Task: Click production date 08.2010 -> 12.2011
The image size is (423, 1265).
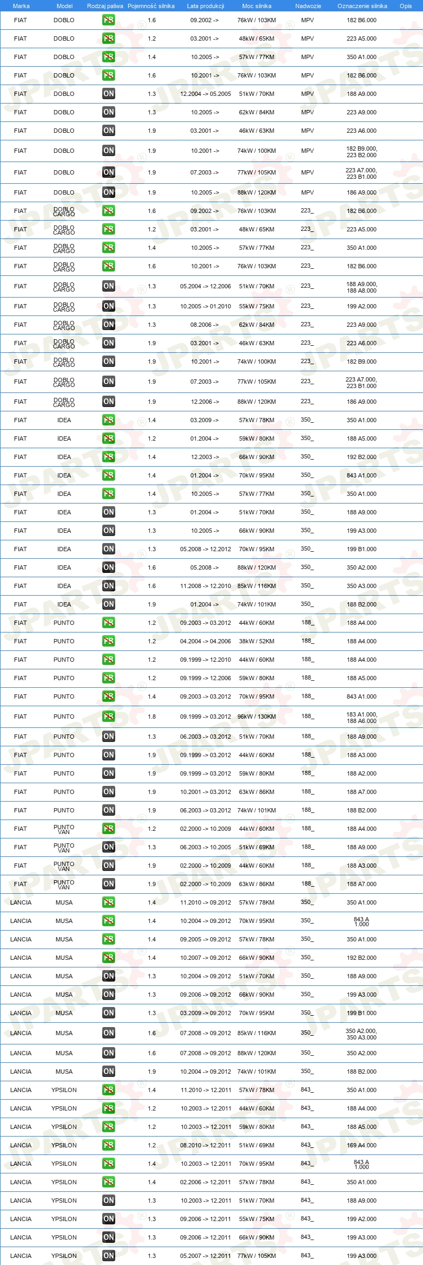Action: pyautogui.click(x=206, y=1145)
